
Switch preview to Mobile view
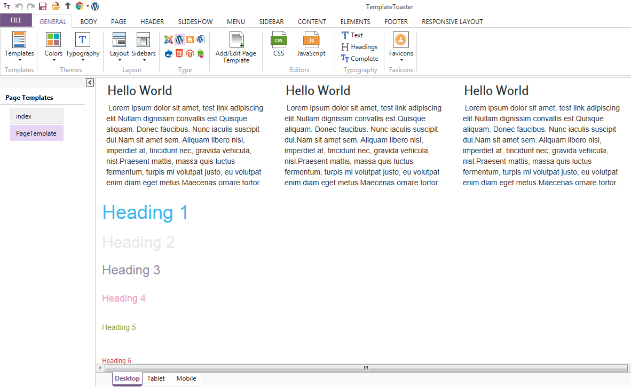(x=186, y=378)
